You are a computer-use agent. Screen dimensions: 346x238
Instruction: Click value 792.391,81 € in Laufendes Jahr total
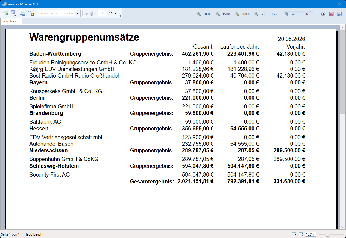click(243, 181)
